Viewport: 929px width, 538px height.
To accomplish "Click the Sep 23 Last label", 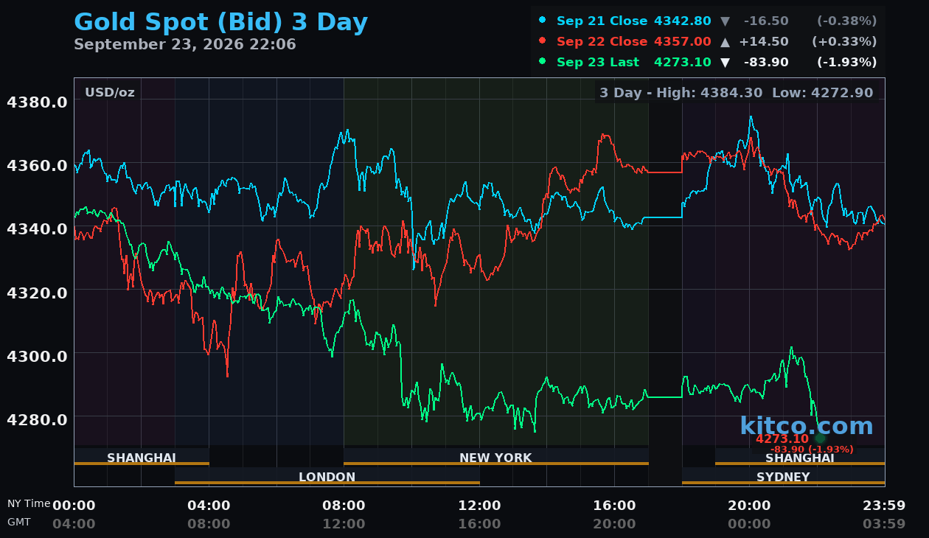I will [x=598, y=62].
